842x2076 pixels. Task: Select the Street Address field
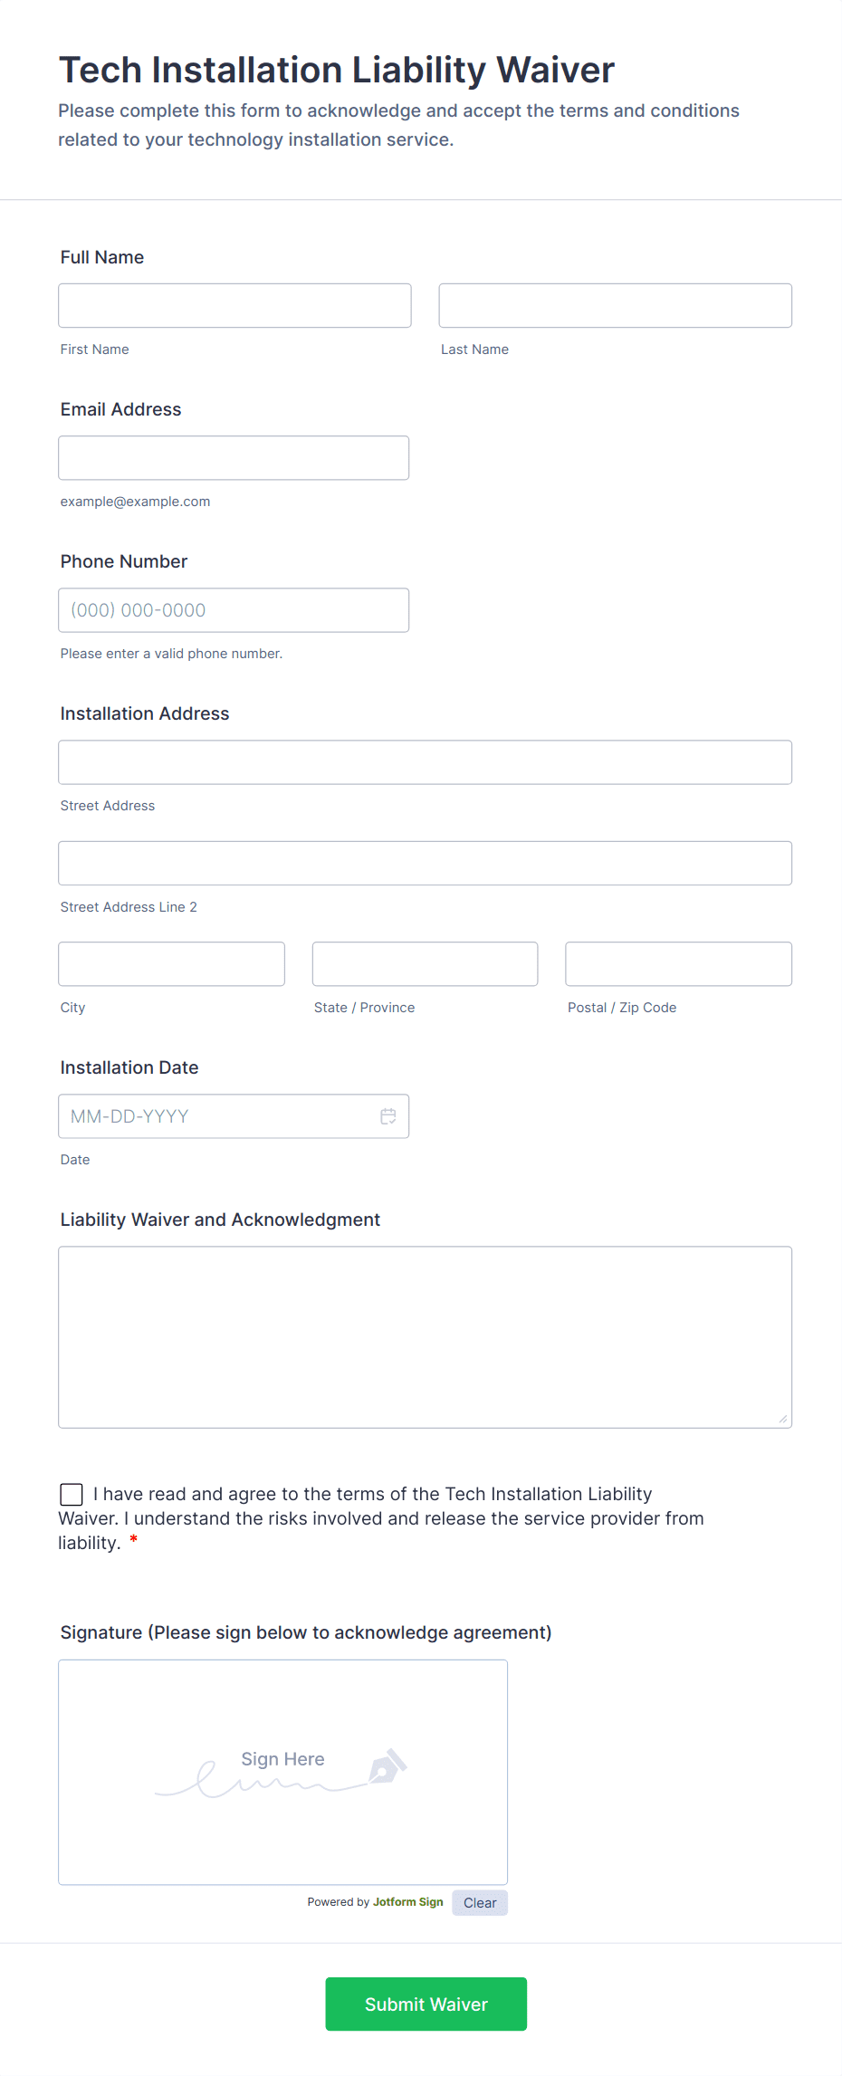pyautogui.click(x=425, y=761)
